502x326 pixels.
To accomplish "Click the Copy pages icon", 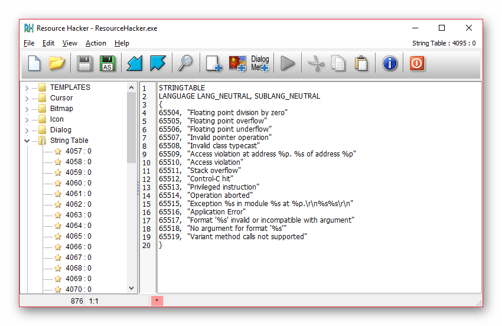I will tap(338, 63).
